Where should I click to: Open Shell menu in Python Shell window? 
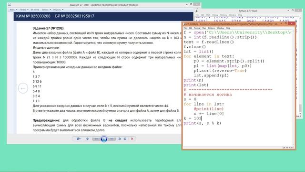point(208,15)
